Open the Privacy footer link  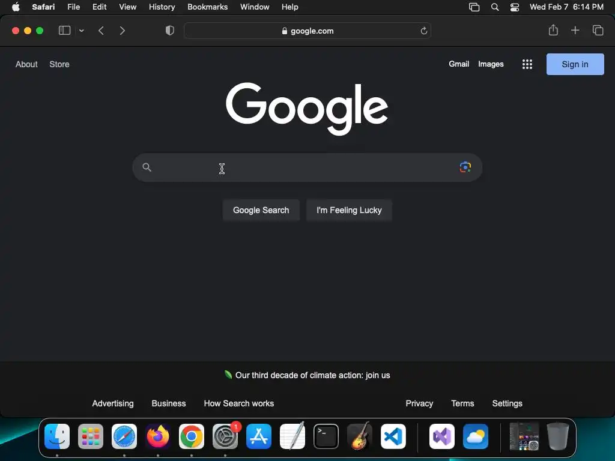419,403
